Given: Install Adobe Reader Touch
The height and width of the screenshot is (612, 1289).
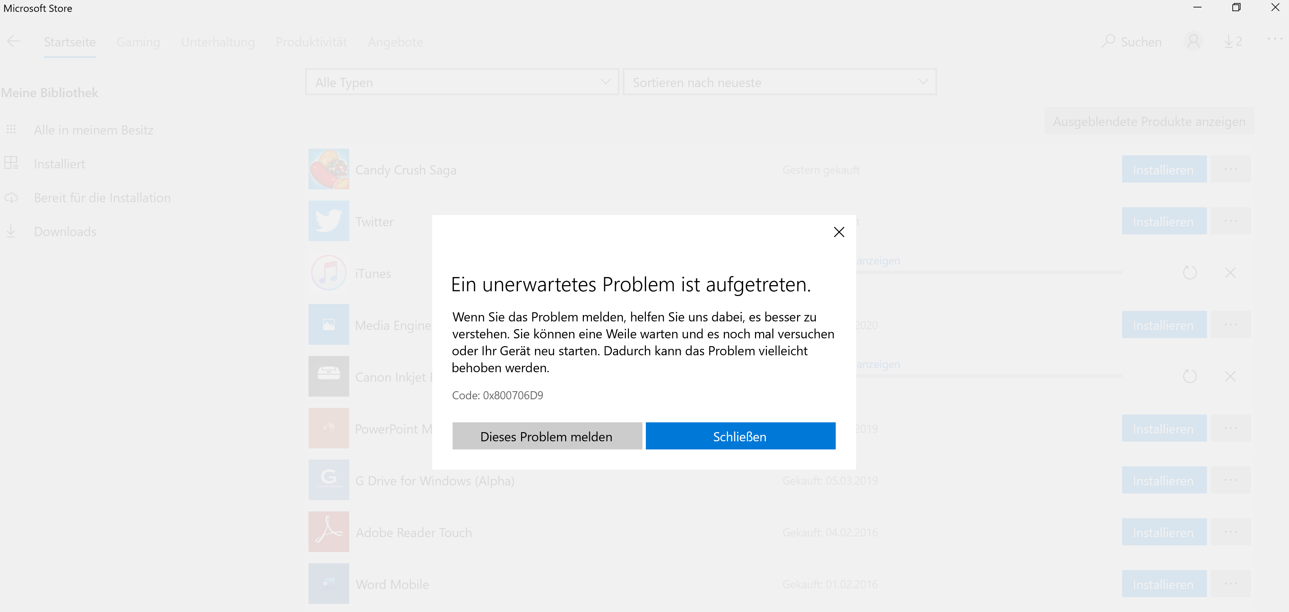Looking at the screenshot, I should [x=1164, y=532].
